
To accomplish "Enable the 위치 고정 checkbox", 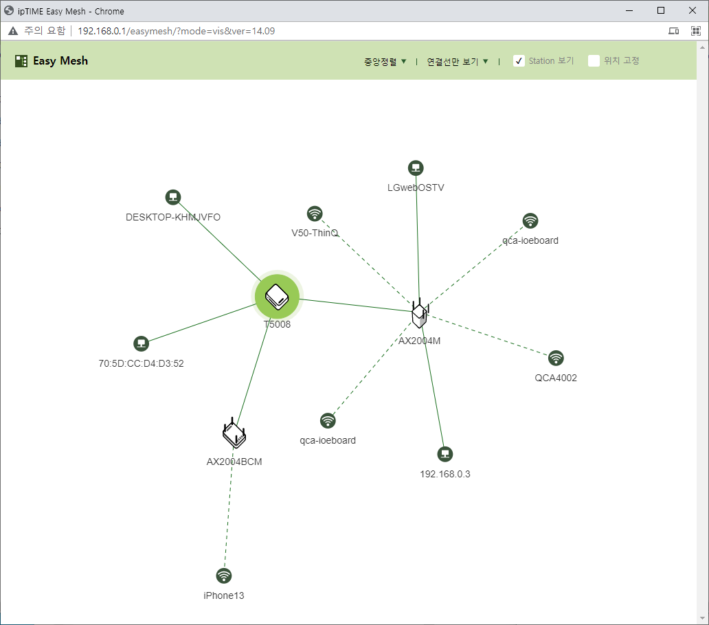I will 594,61.
